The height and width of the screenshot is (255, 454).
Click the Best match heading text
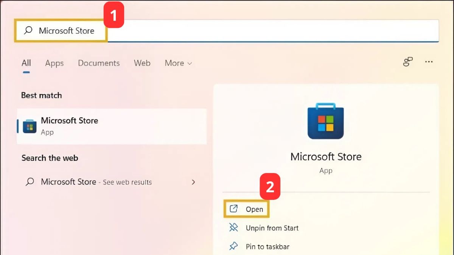(x=41, y=96)
